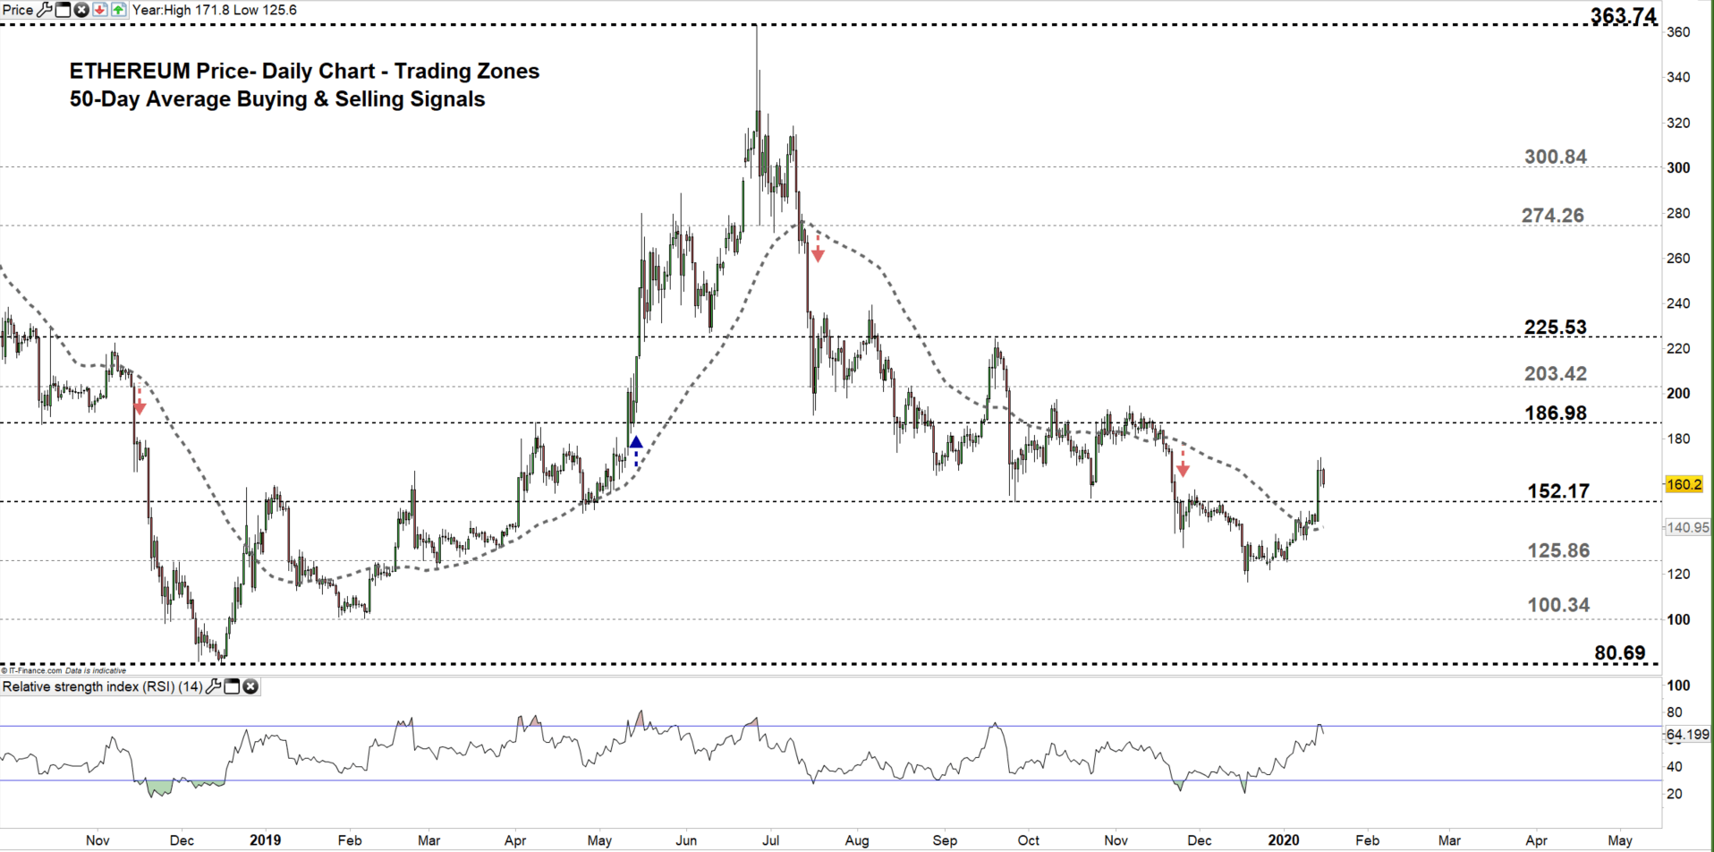Click the Jun label on time axis
The width and height of the screenshot is (1714, 852).
(x=686, y=840)
